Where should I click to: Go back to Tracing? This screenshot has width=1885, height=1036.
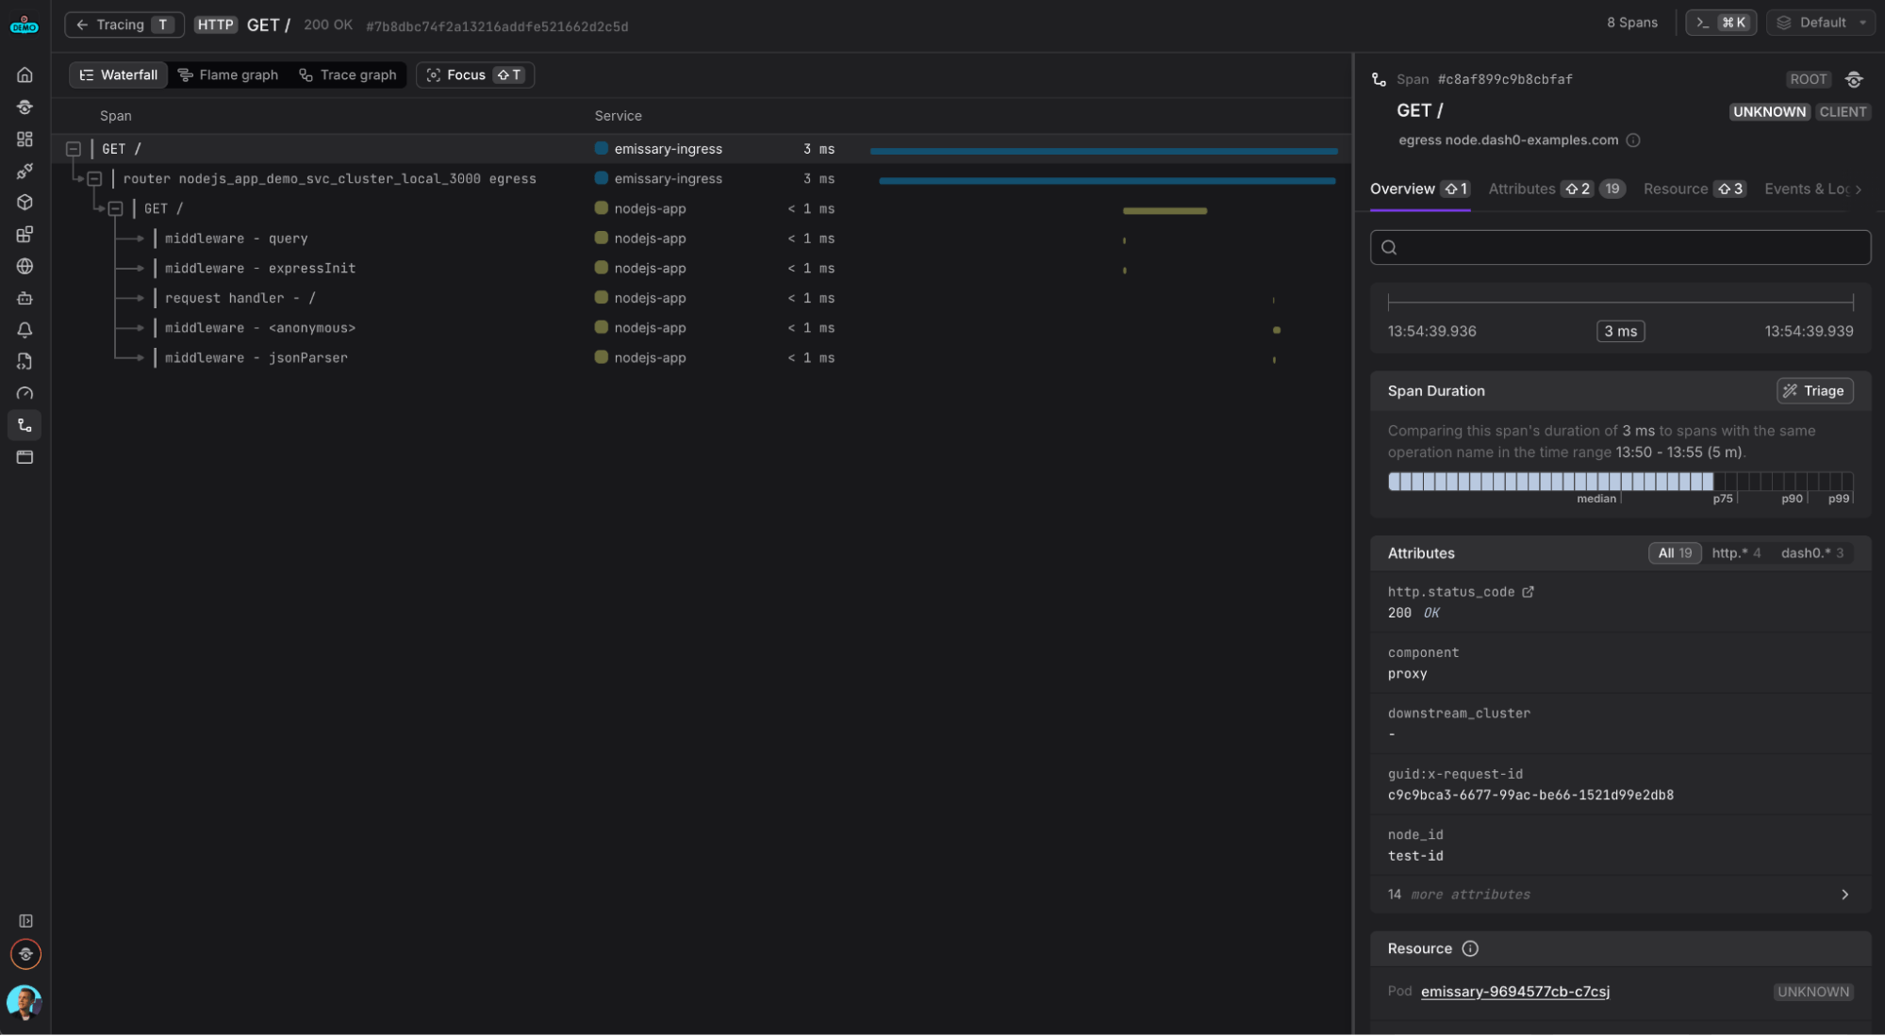tap(124, 25)
